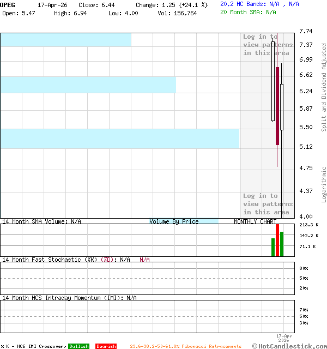Click the red volume bar

pos(277,240)
